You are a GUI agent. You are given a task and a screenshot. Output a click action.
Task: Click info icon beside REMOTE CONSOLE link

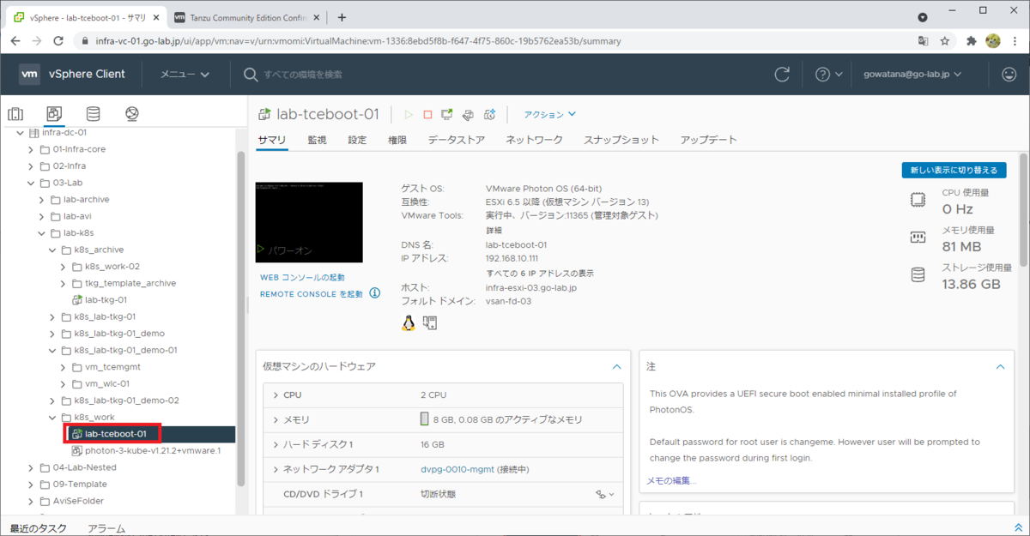click(x=375, y=293)
